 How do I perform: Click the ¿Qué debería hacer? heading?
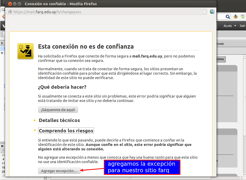(x=62, y=87)
